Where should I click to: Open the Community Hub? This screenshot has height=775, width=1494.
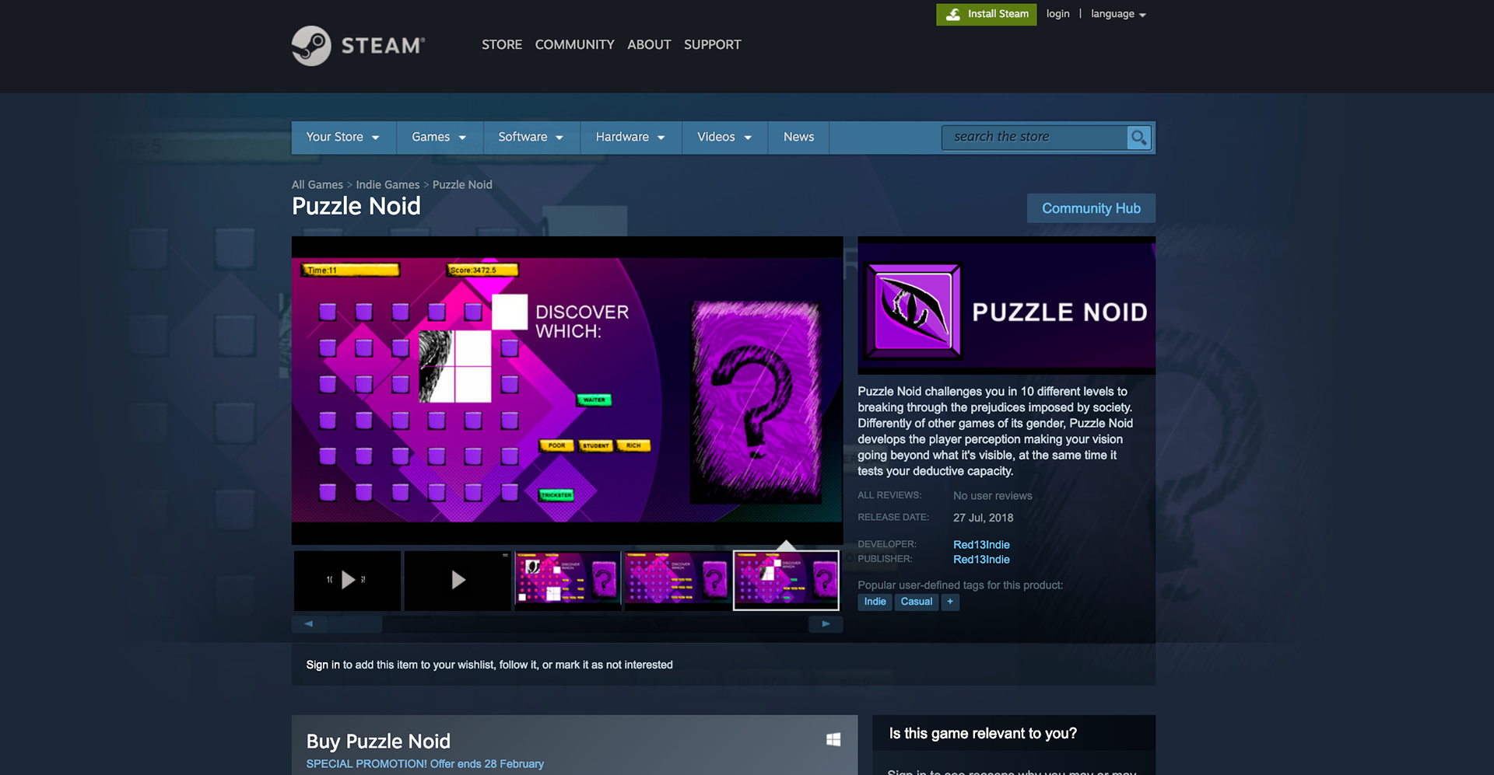pos(1091,208)
